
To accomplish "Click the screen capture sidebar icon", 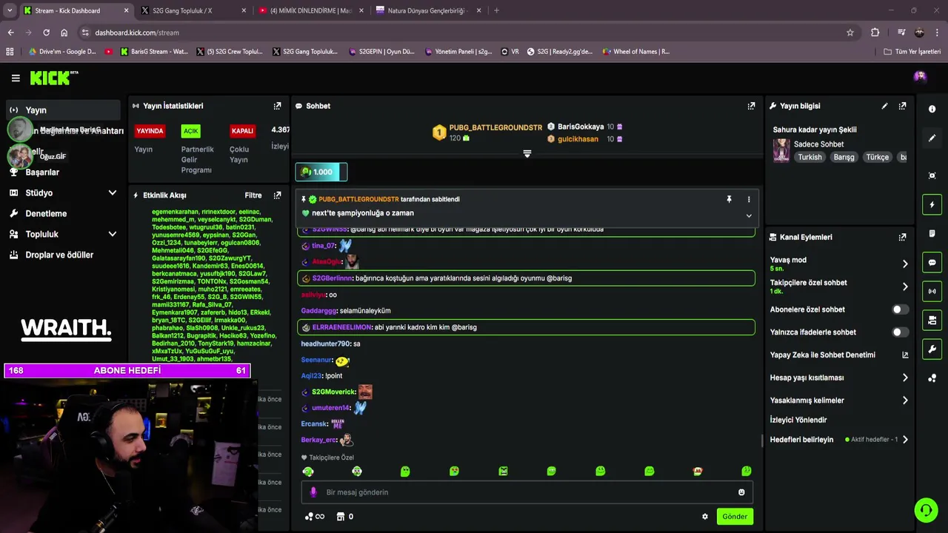I will pyautogui.click(x=932, y=175).
